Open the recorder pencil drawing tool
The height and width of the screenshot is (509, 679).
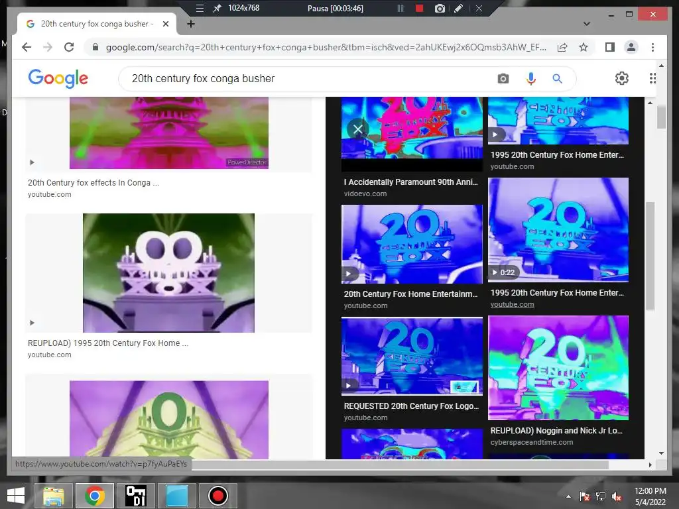click(x=459, y=8)
